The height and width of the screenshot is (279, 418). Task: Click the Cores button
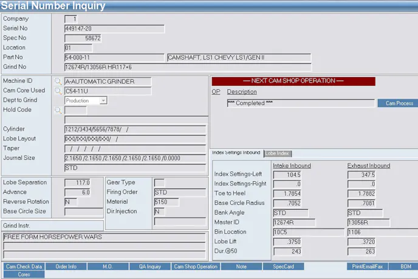click(x=24, y=274)
